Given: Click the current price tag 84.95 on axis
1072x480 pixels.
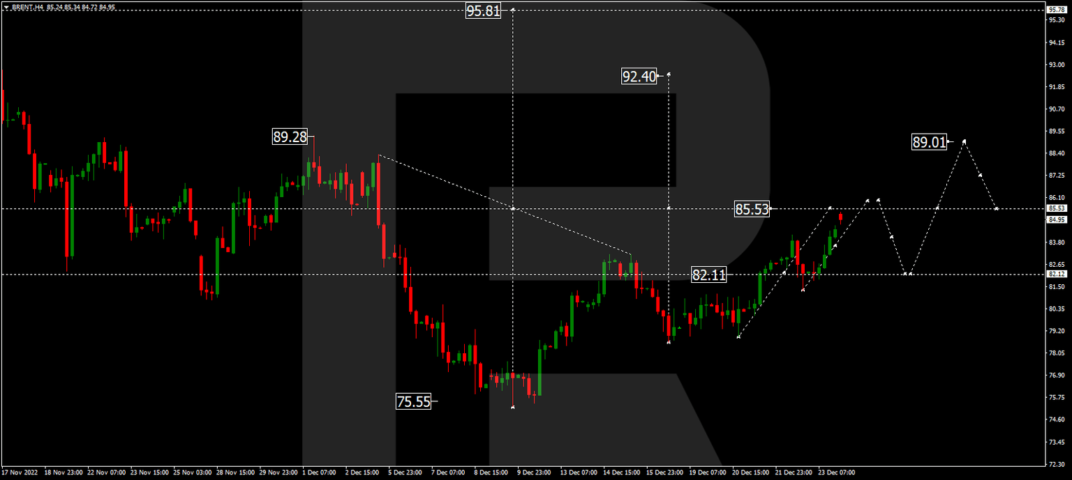Looking at the screenshot, I should click(x=1055, y=218).
